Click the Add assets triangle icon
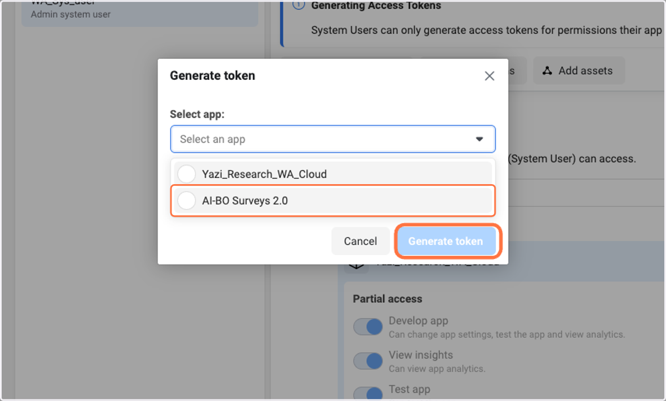 coord(547,70)
